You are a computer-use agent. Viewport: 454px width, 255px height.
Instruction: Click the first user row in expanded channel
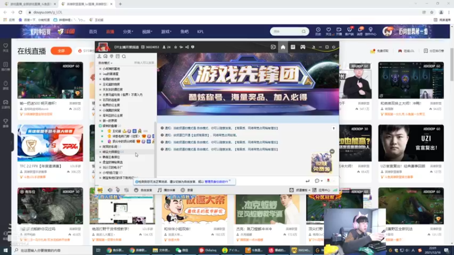[126, 131]
